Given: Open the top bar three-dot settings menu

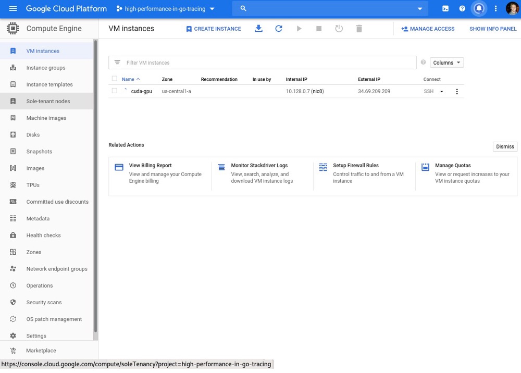Looking at the screenshot, I should [496, 9].
